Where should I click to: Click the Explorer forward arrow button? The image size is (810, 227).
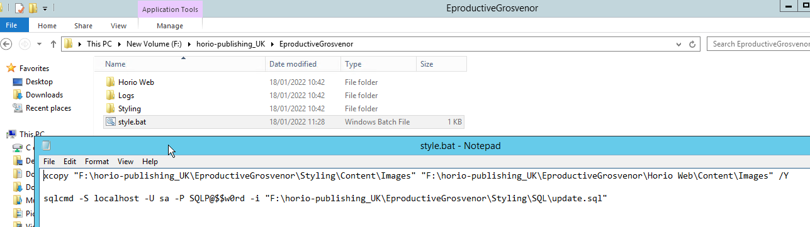click(x=25, y=44)
